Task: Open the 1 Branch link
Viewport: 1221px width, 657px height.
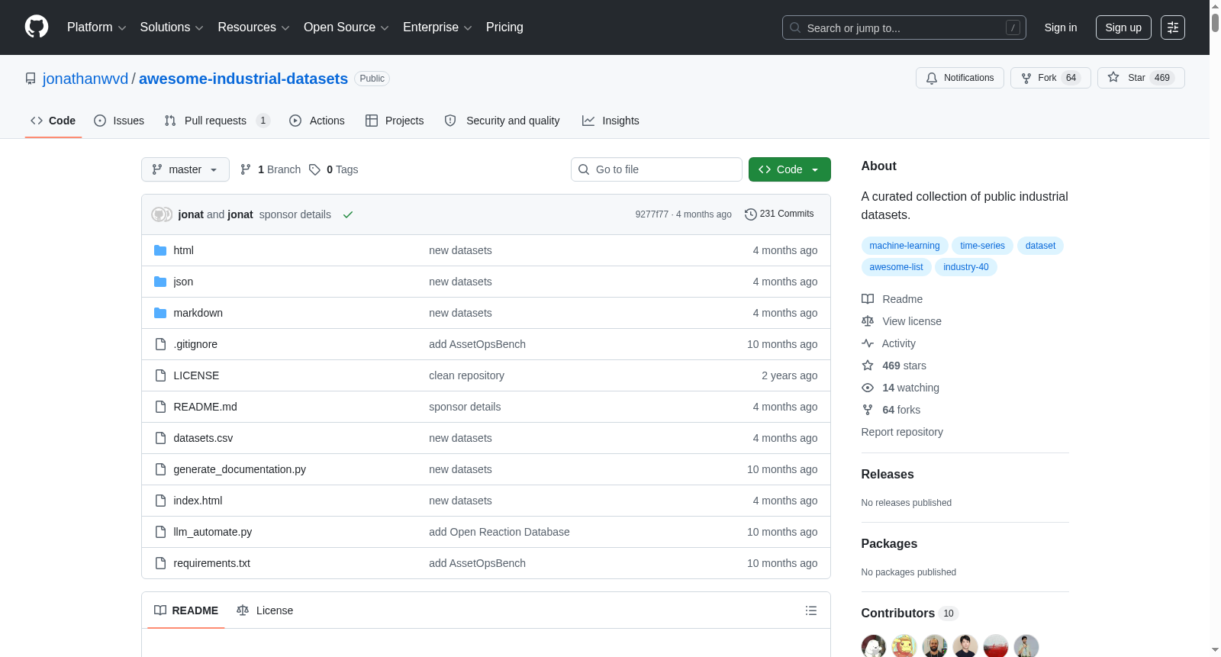Action: (270, 169)
